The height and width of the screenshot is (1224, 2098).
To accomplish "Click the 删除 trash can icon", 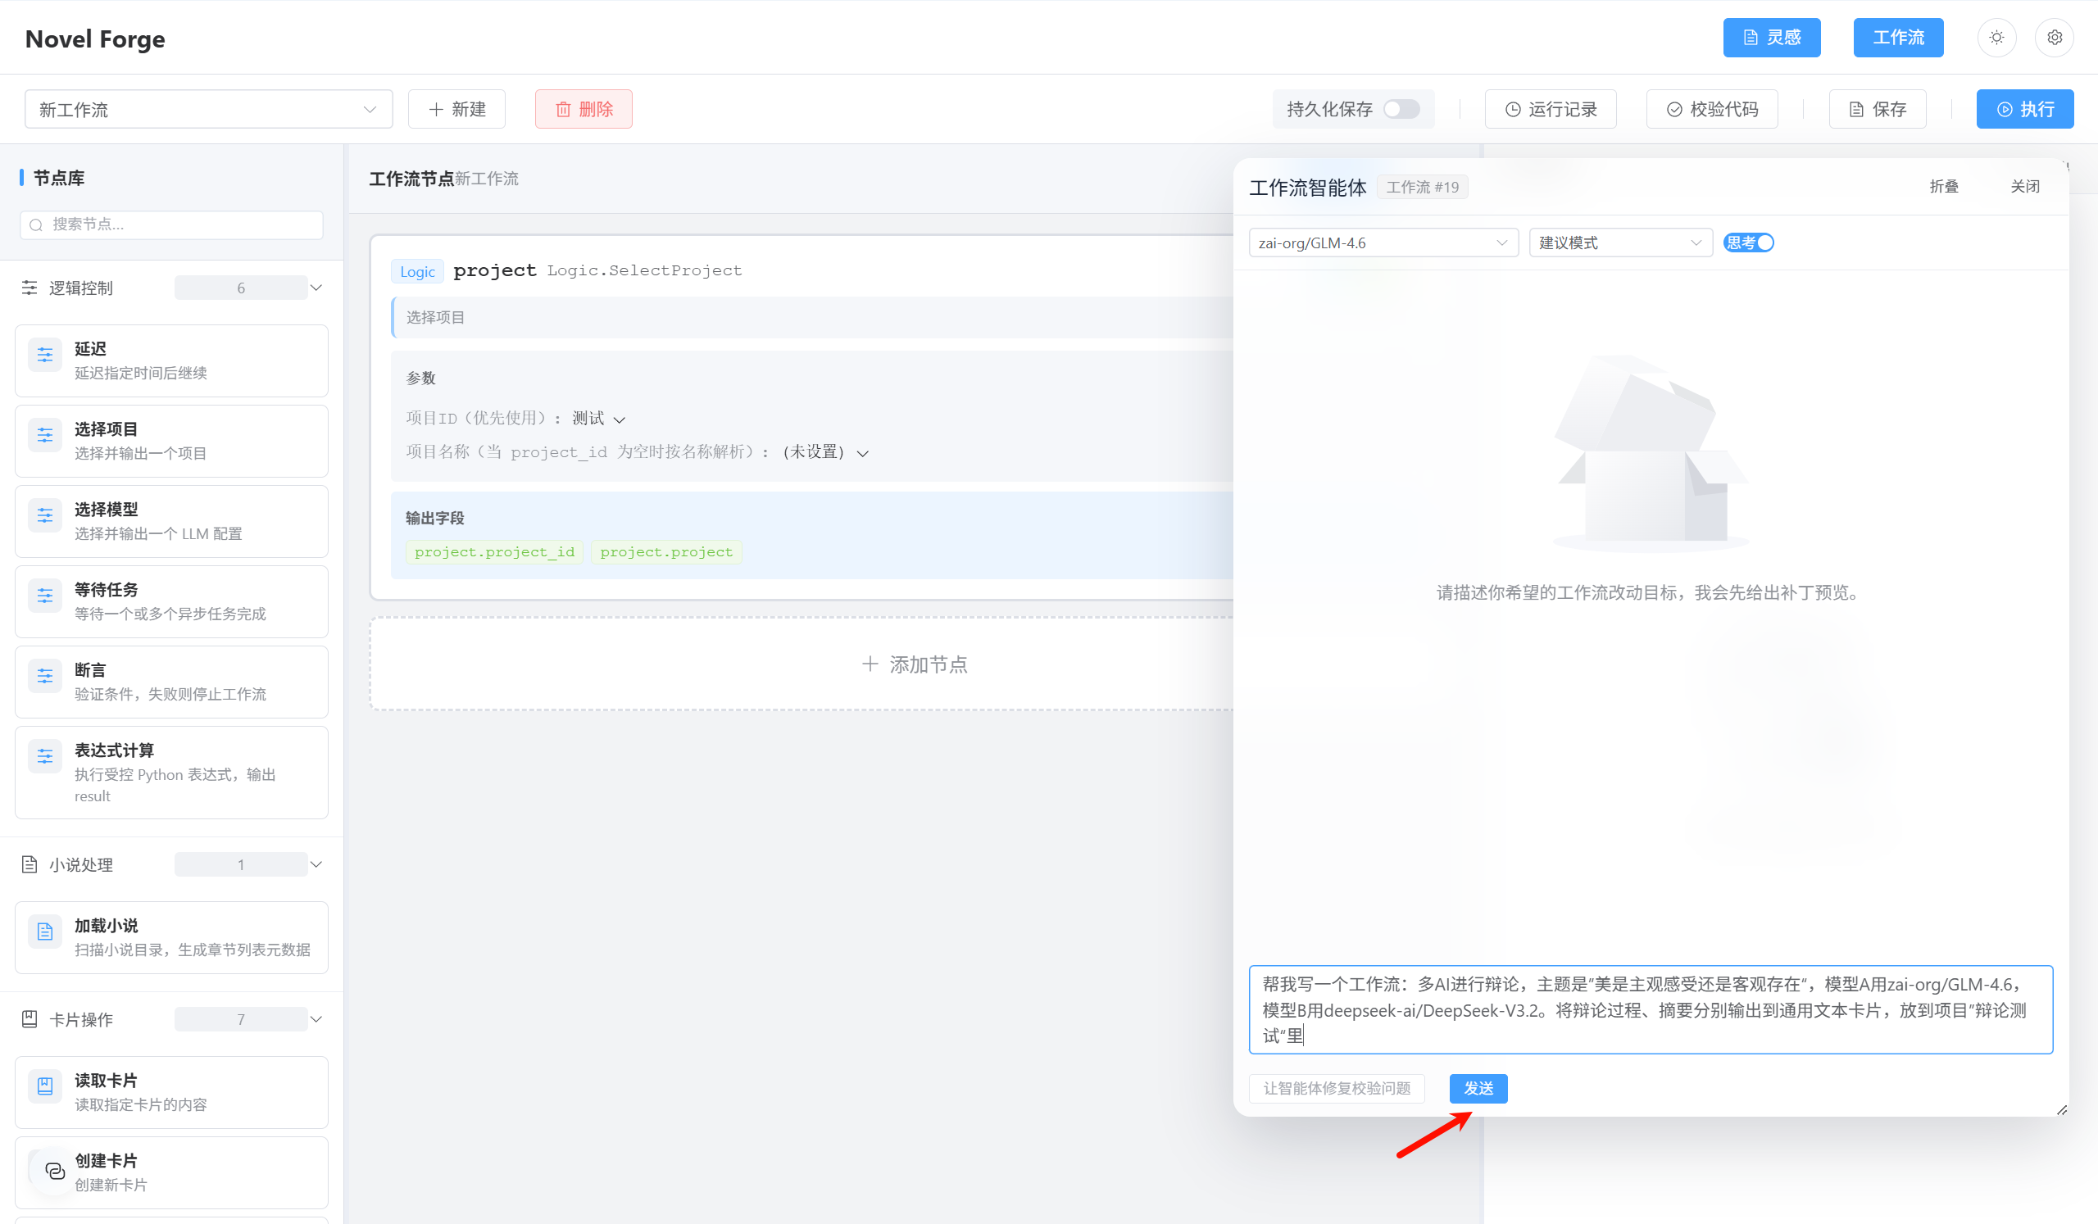I will click(x=563, y=110).
